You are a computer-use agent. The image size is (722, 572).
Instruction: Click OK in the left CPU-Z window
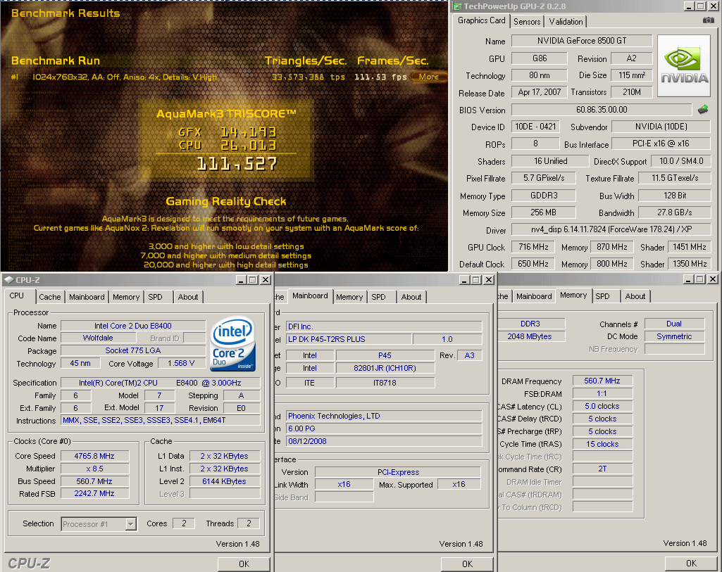pos(244,564)
